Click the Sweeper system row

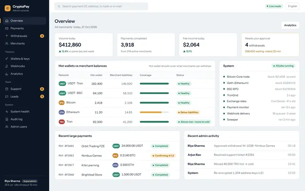click(x=259, y=120)
